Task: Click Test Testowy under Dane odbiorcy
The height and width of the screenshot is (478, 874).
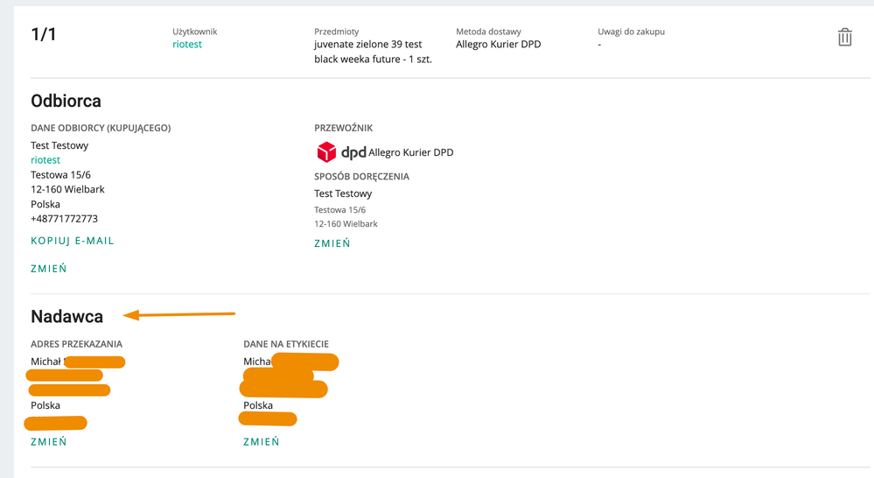Action: (59, 145)
